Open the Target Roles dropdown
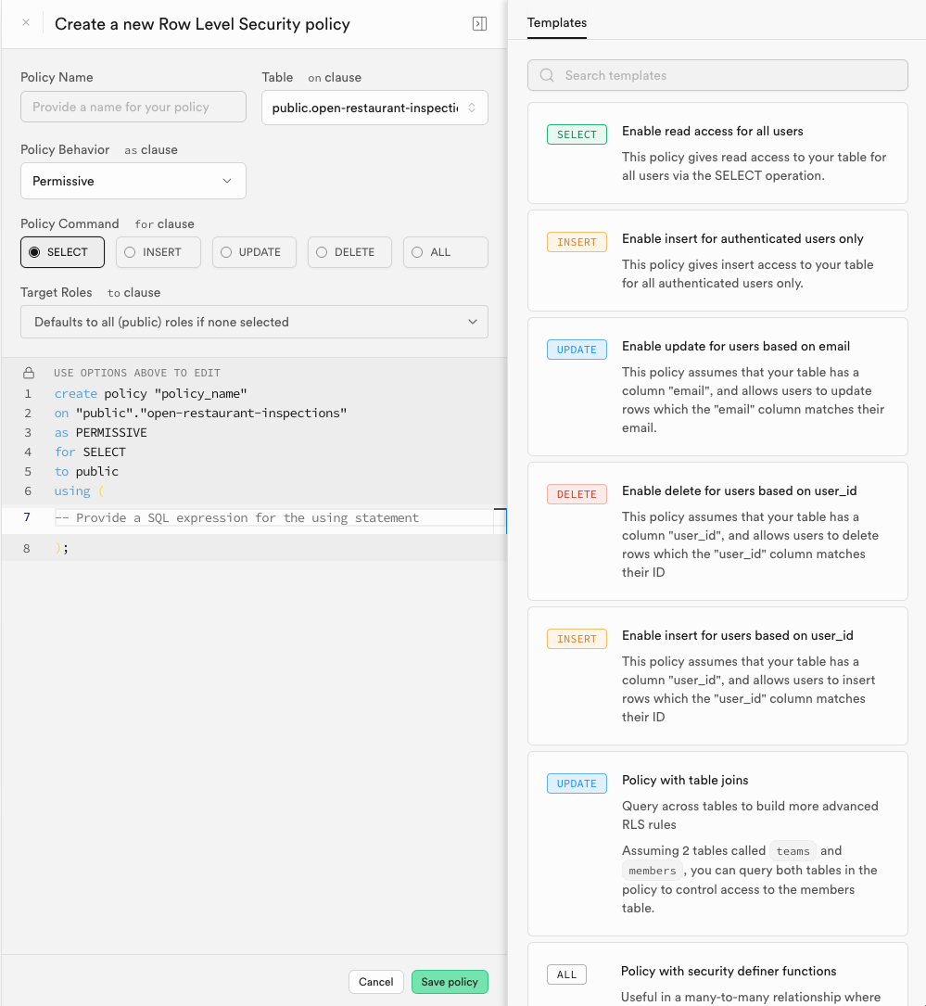This screenshot has height=1006, width=926. point(254,322)
